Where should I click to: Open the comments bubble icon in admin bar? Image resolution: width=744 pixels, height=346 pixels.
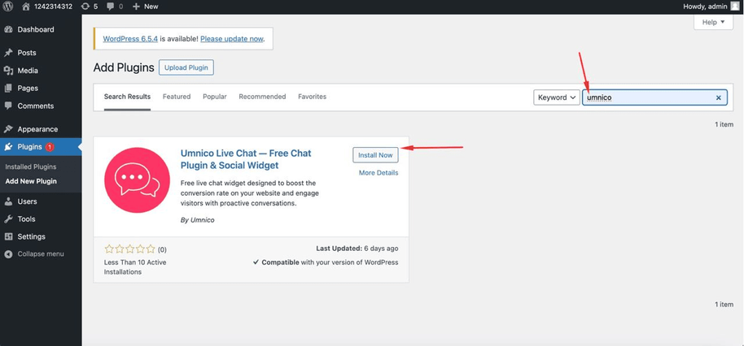point(109,6)
